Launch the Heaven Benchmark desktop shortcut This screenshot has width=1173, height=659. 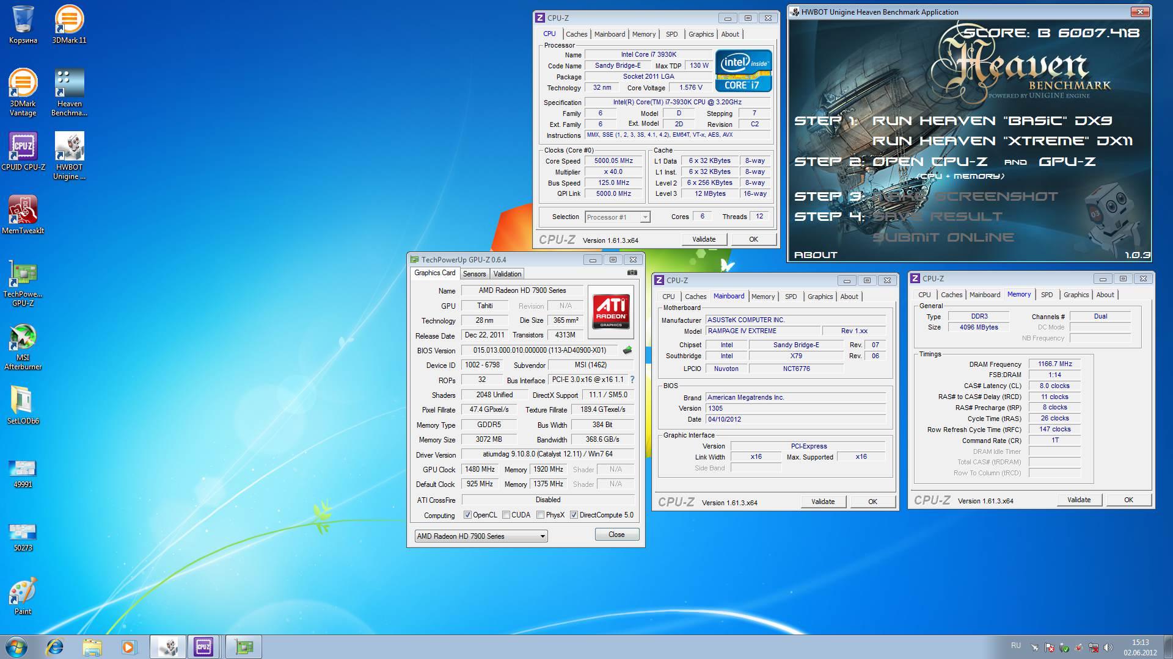pos(69,93)
